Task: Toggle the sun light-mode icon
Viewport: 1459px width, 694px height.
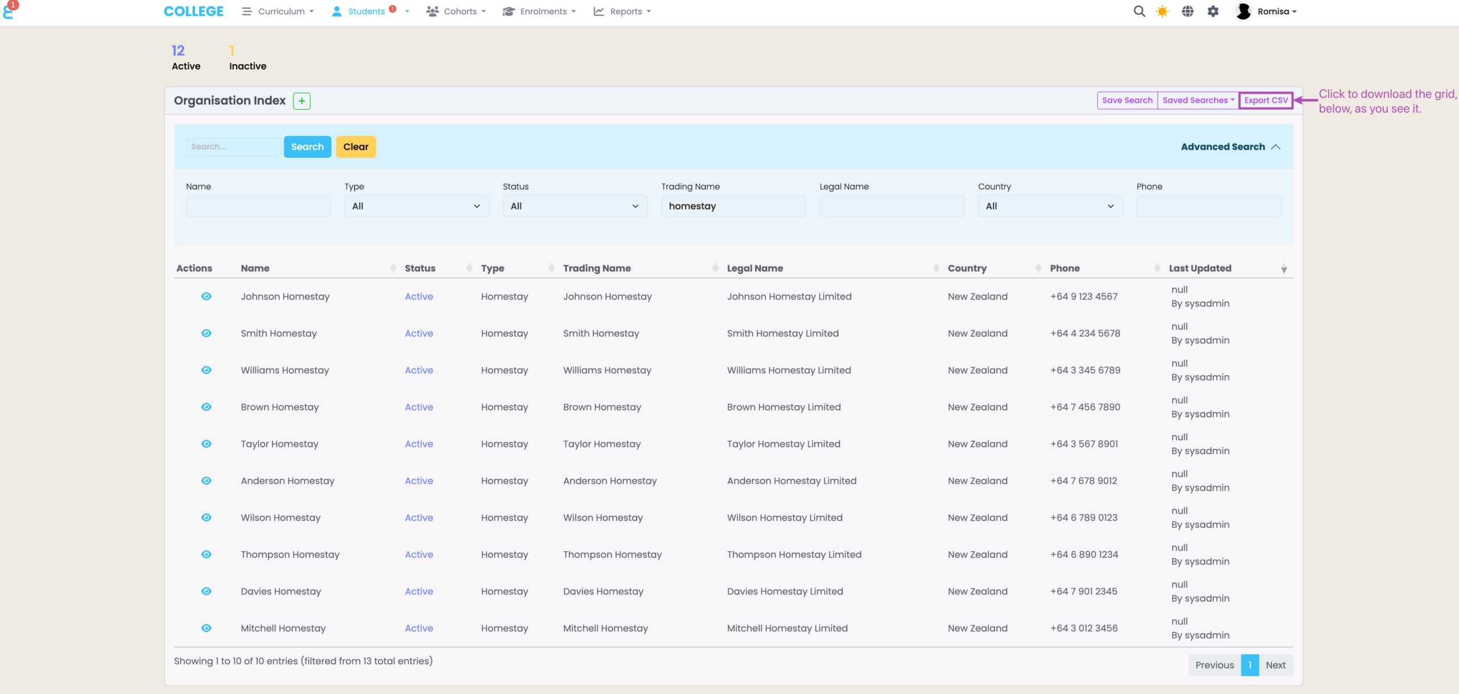Action: point(1162,11)
